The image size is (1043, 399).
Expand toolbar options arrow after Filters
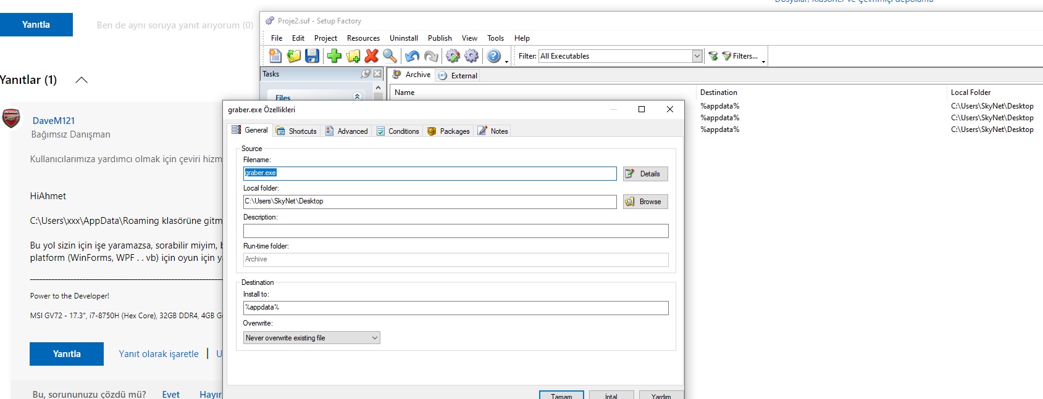[x=763, y=61]
